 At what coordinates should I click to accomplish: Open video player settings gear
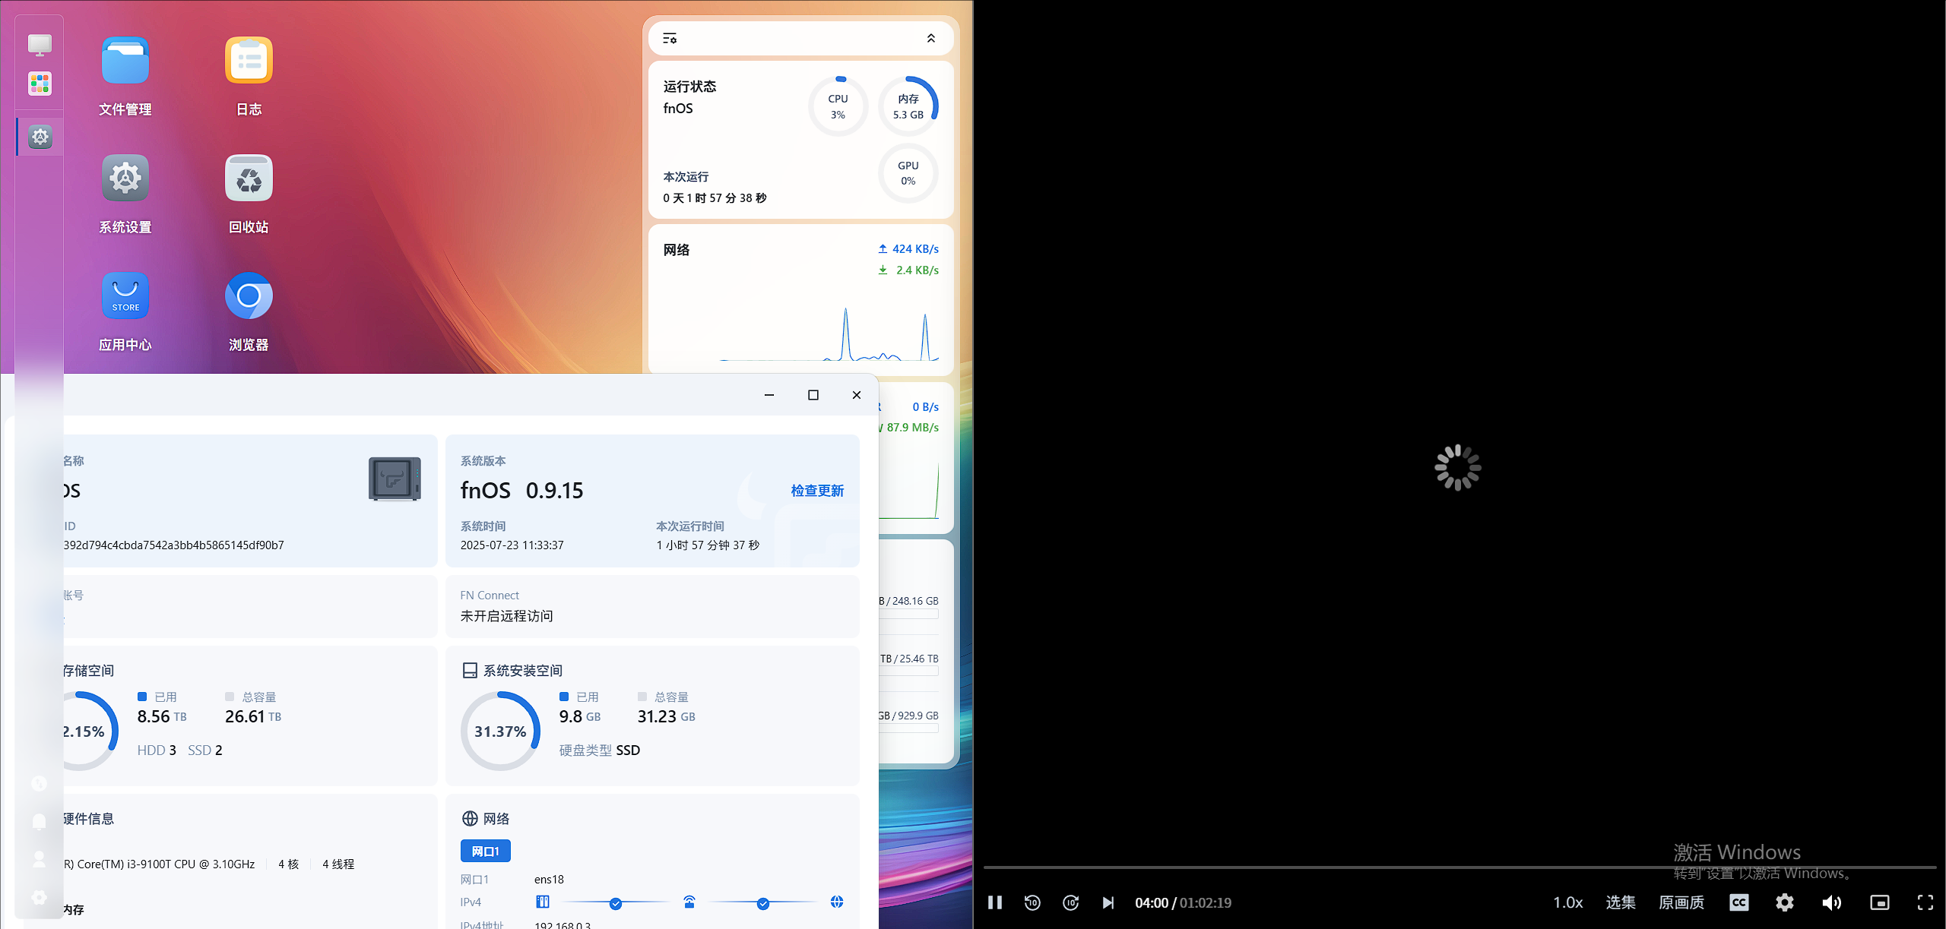[x=1785, y=902]
